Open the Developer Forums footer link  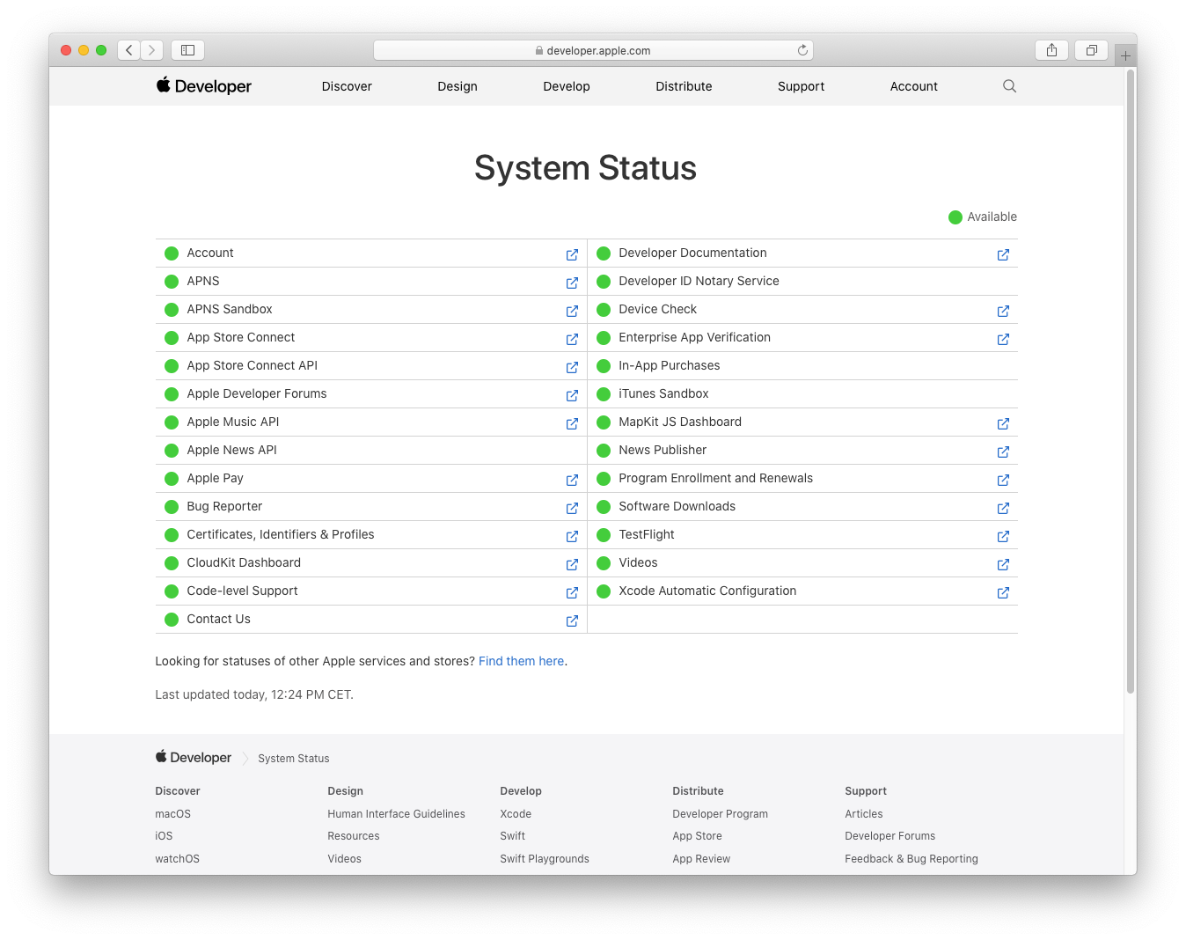890,836
